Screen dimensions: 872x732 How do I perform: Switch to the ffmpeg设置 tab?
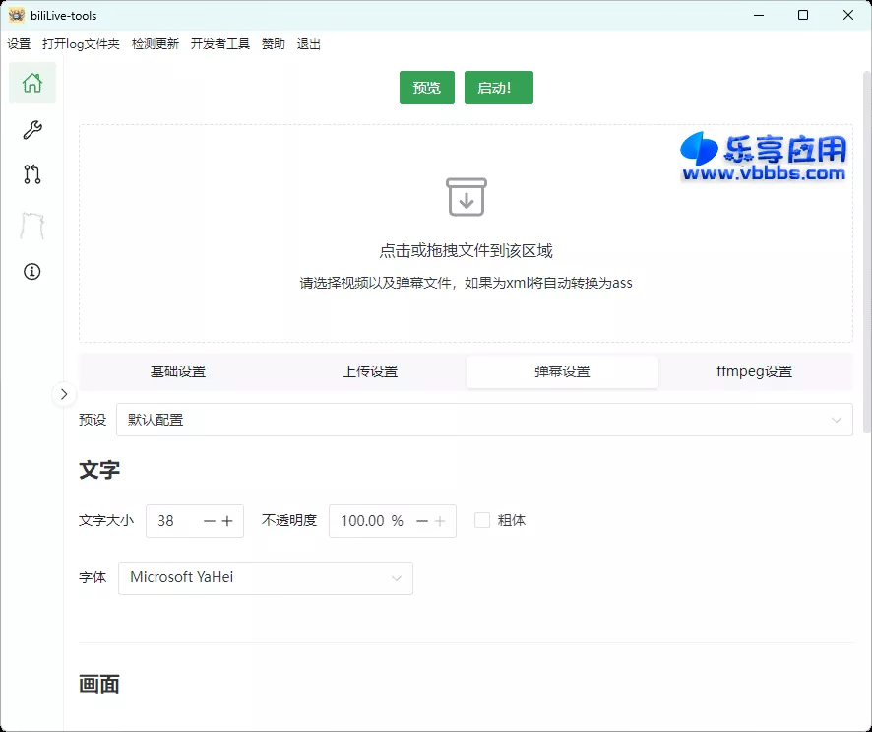click(x=755, y=371)
